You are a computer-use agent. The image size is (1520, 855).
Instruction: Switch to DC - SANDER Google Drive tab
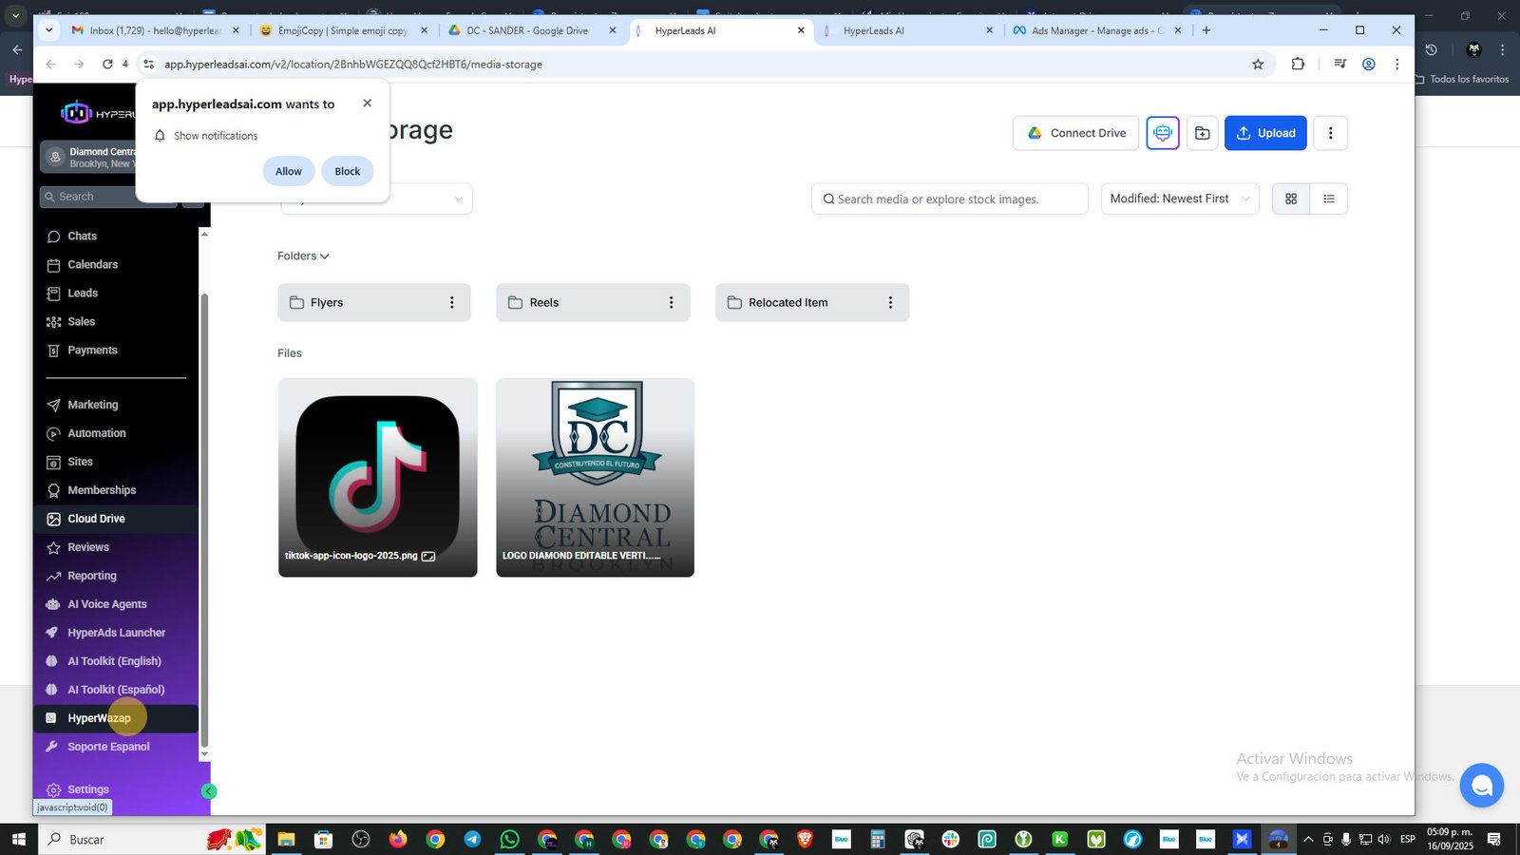pyautogui.click(x=533, y=30)
